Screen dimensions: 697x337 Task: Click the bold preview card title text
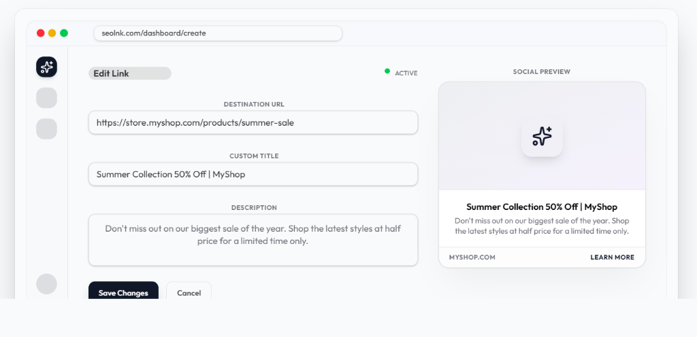coord(542,207)
